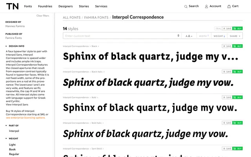Filter by Book weight
This screenshot has height=157, width=251.
coord(12,149)
